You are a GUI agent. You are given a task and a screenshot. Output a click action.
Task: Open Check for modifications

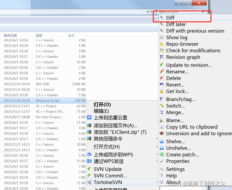(x=193, y=51)
